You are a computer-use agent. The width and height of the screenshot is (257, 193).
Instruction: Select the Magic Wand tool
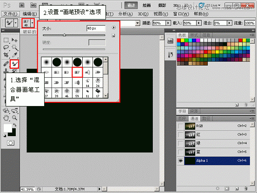pyautogui.click(x=14, y=47)
